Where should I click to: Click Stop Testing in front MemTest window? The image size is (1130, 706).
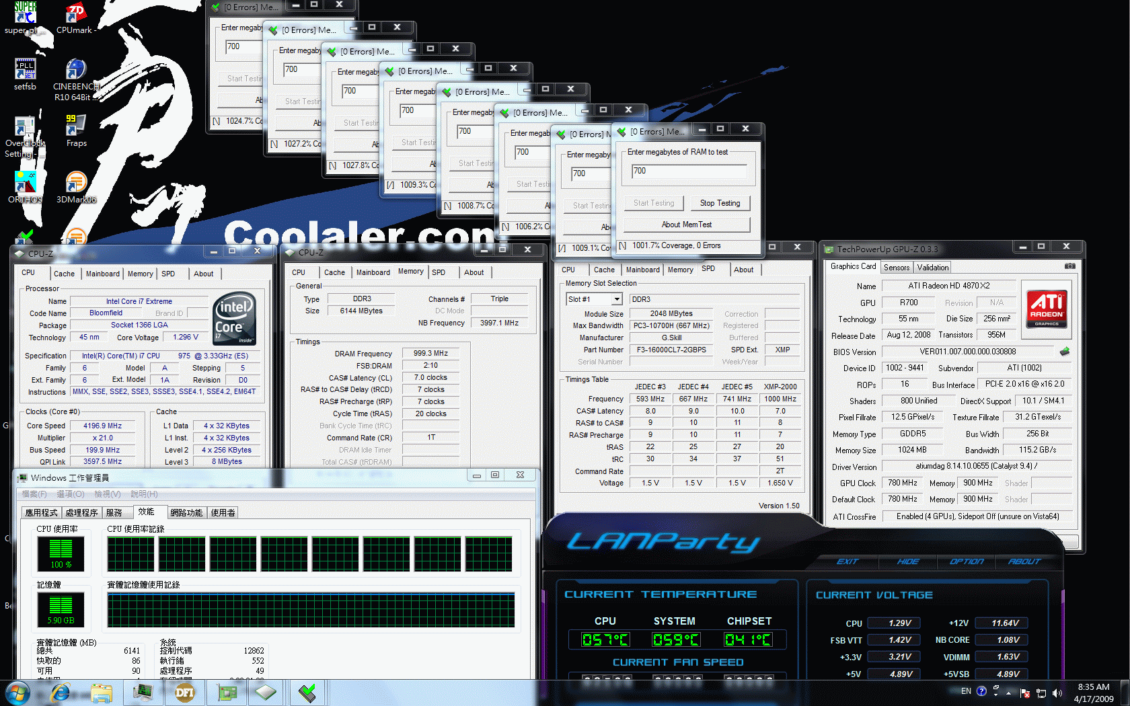point(720,203)
